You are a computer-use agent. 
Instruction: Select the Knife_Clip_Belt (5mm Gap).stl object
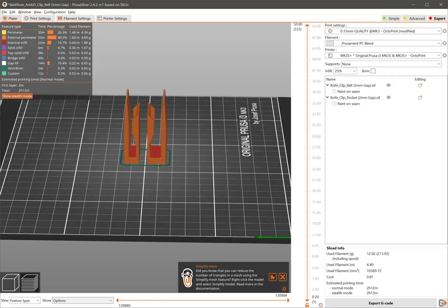[353, 85]
